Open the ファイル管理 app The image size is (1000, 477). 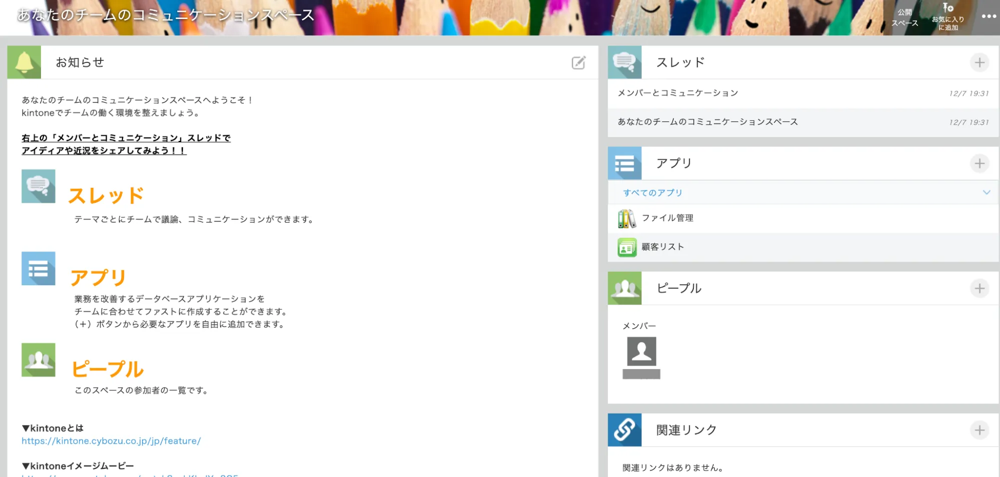(667, 218)
